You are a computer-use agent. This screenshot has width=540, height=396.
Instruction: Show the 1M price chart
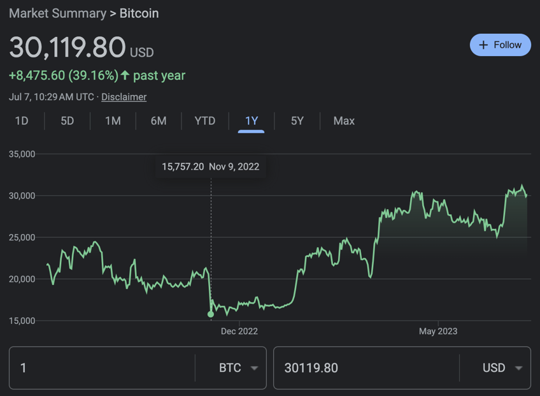(x=113, y=121)
